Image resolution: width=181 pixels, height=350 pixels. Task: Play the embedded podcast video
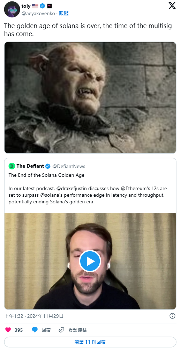[x=90, y=261]
